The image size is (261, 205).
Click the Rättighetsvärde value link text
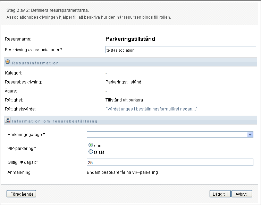click(x=151, y=109)
